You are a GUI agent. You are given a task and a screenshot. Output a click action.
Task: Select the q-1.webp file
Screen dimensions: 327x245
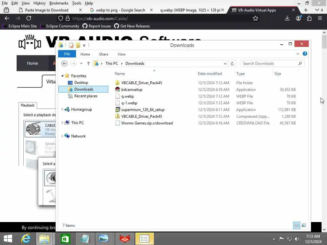point(129,103)
